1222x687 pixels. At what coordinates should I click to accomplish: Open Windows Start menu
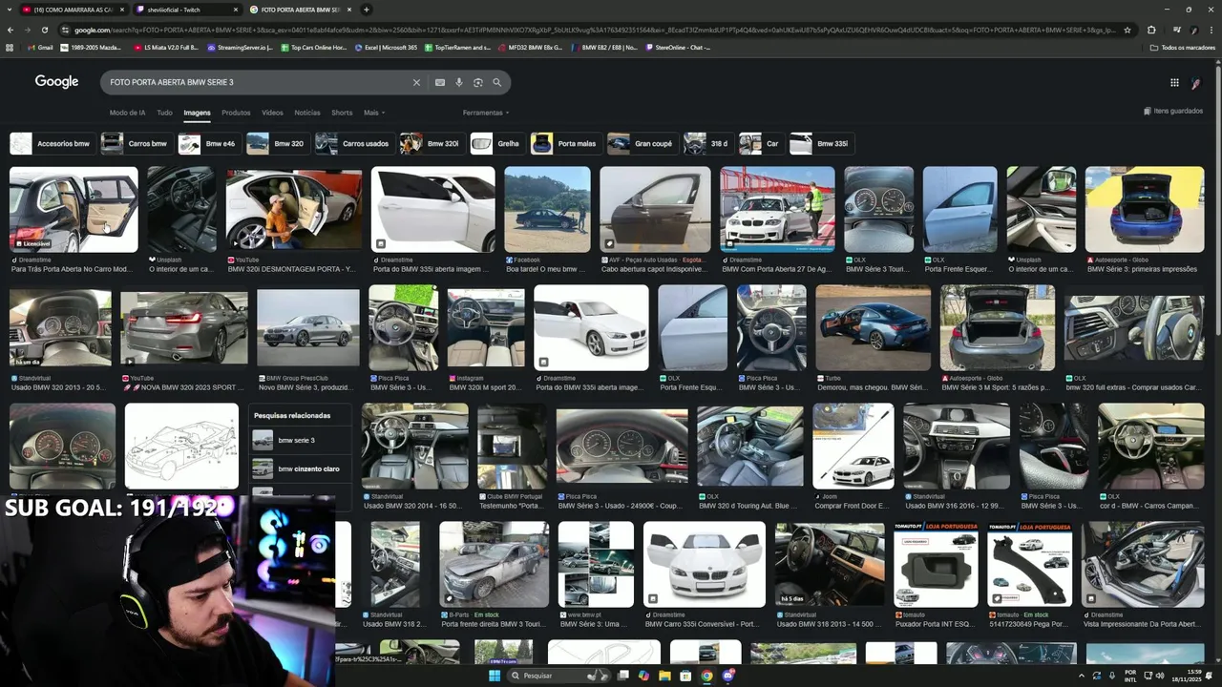(x=495, y=676)
